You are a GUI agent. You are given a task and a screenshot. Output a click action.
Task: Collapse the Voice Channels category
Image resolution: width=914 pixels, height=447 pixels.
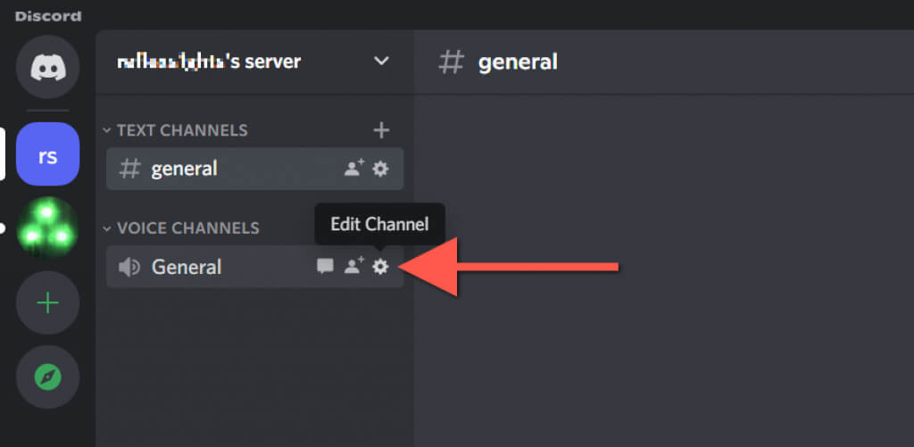coord(187,228)
